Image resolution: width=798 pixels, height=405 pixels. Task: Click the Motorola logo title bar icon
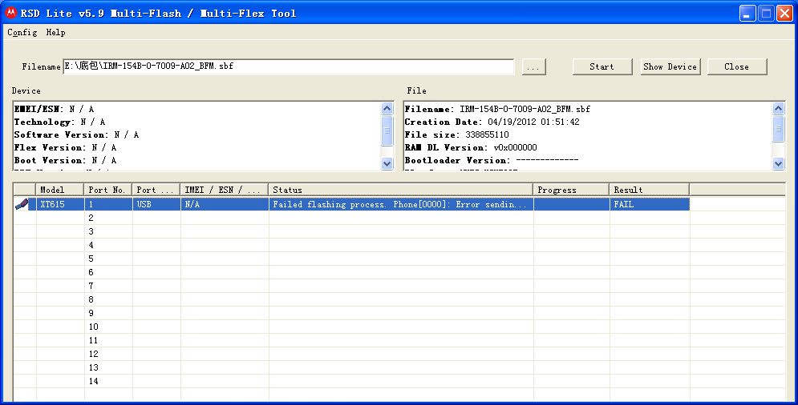coord(11,14)
